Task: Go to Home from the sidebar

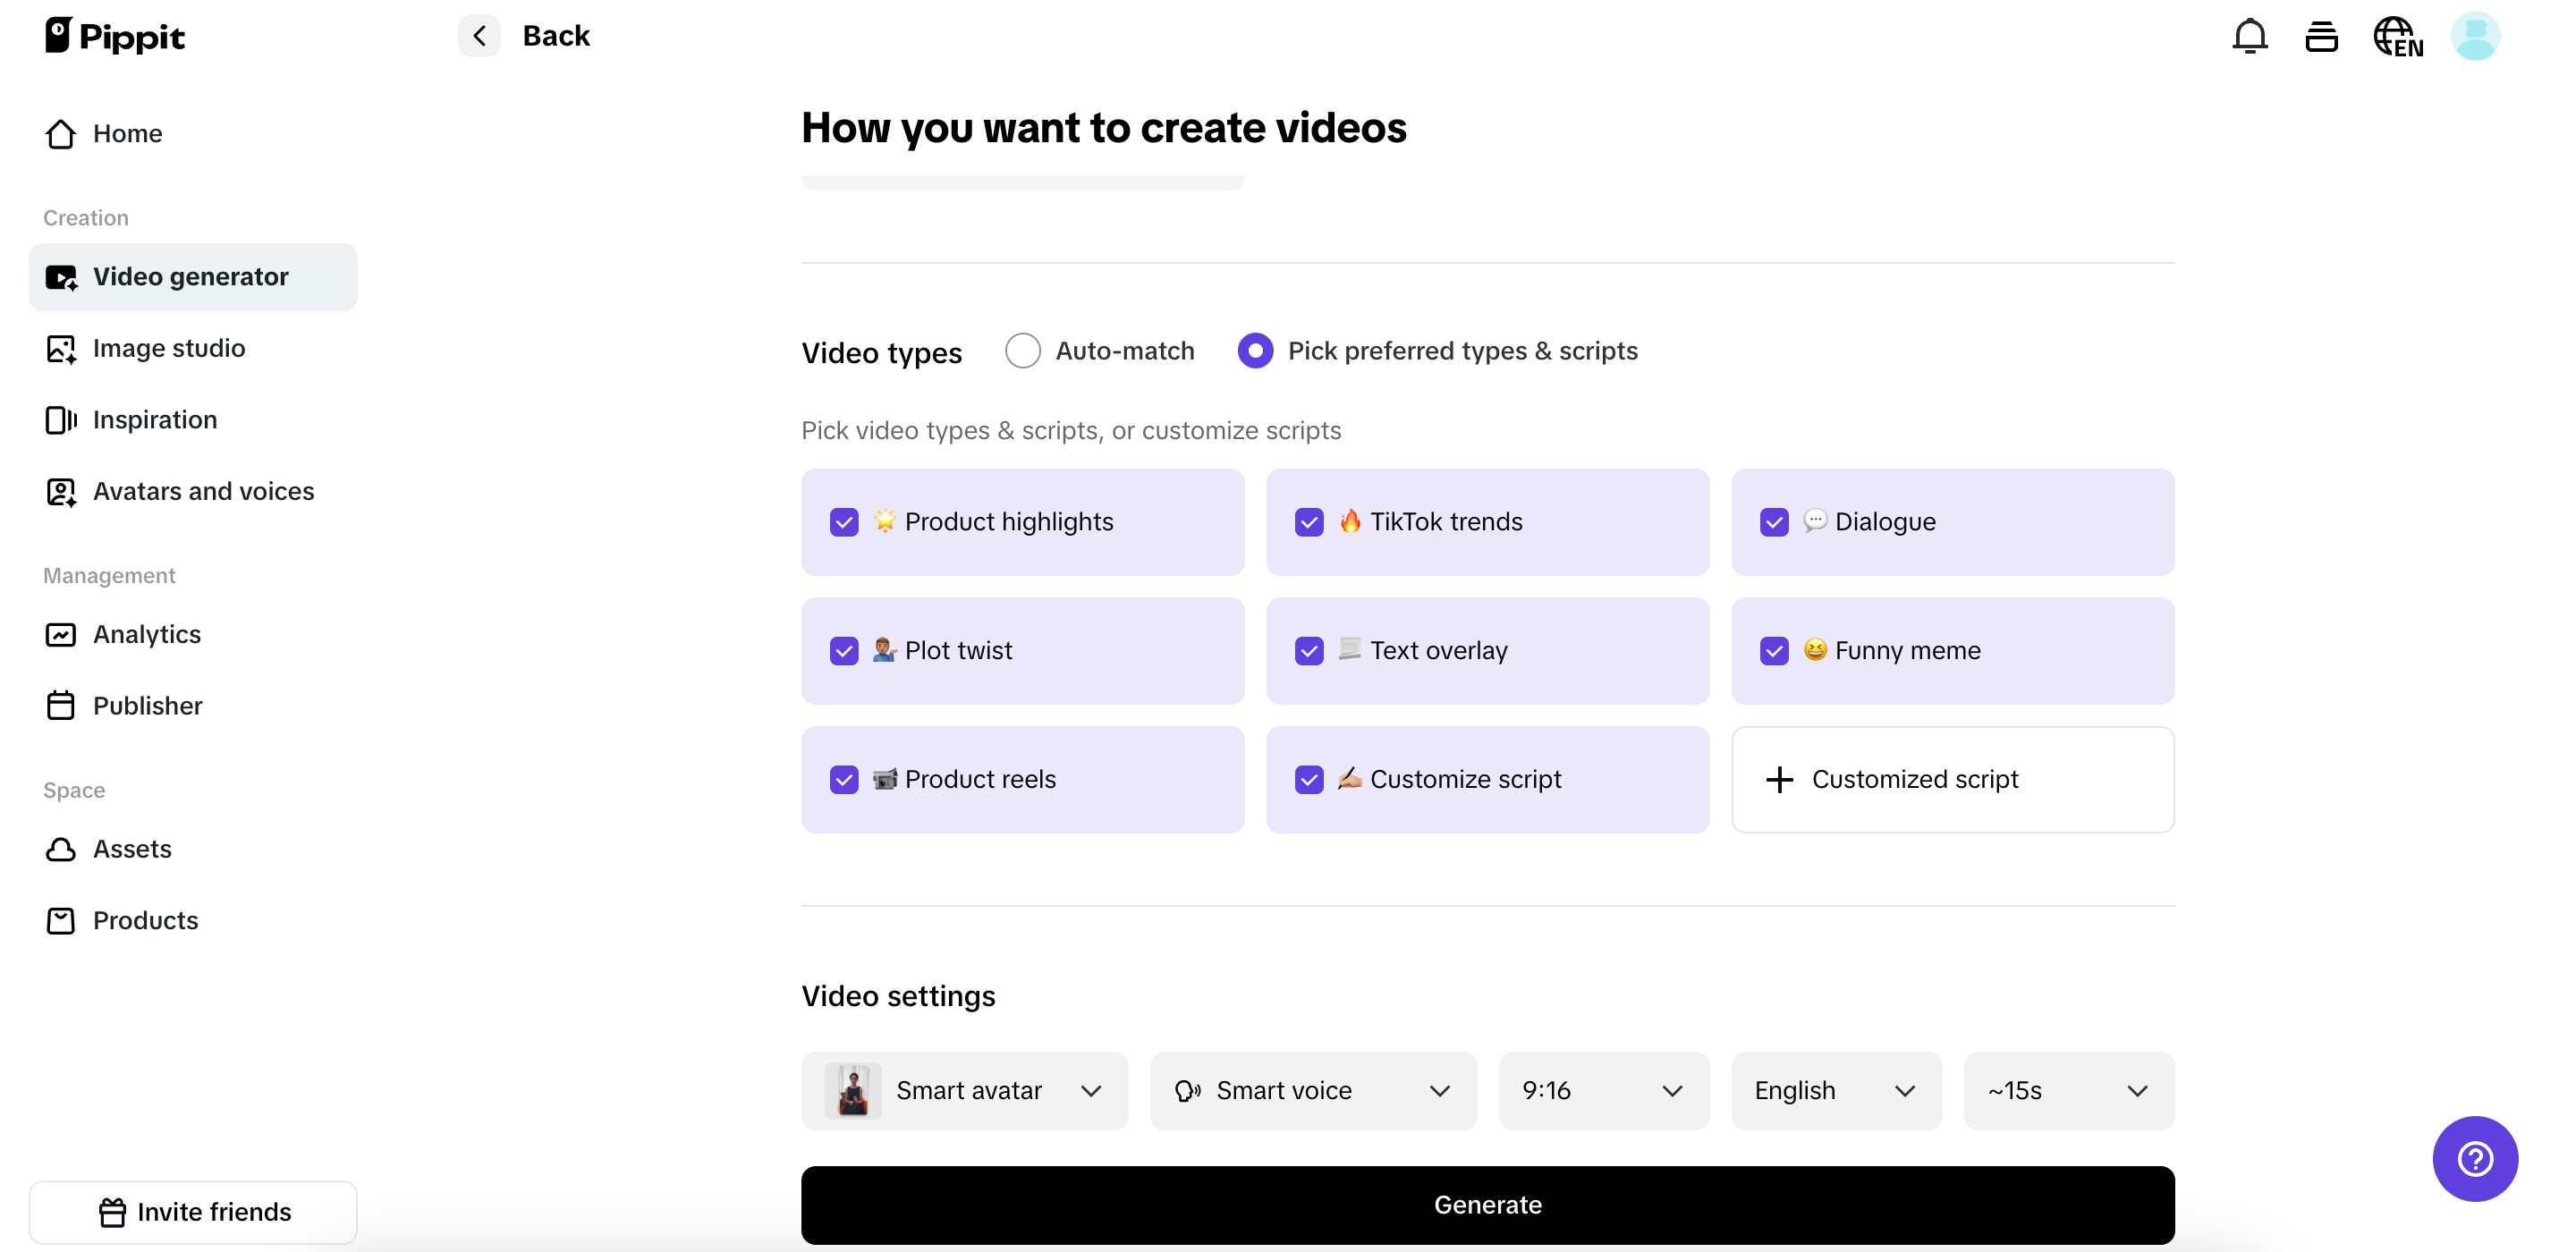Action: (x=128, y=133)
